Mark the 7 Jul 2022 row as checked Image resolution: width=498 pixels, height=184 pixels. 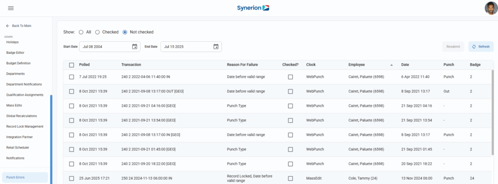pyautogui.click(x=290, y=77)
